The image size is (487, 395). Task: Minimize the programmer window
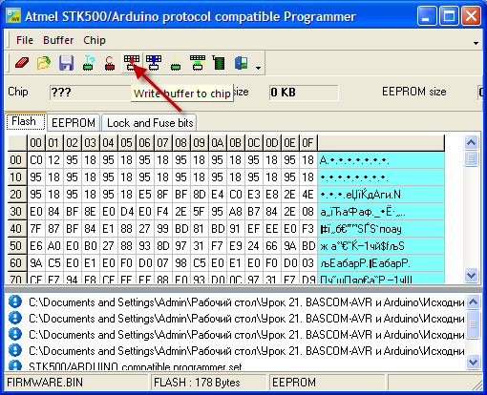point(427,16)
